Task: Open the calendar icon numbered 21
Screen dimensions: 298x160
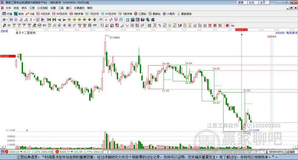Action: (x=127, y=20)
